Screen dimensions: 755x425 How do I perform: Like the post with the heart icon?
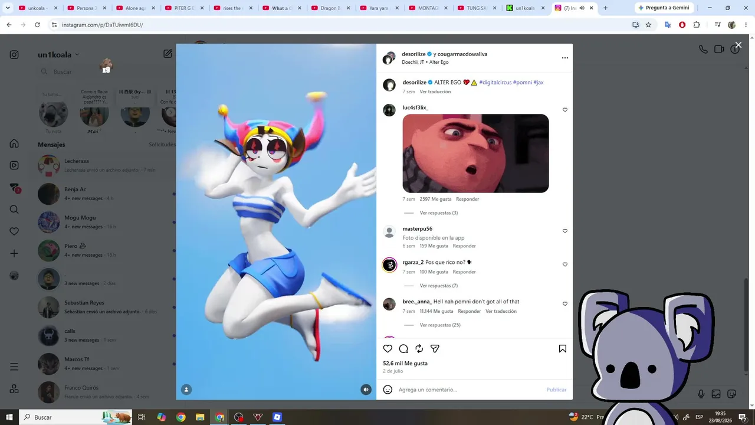pyautogui.click(x=388, y=349)
